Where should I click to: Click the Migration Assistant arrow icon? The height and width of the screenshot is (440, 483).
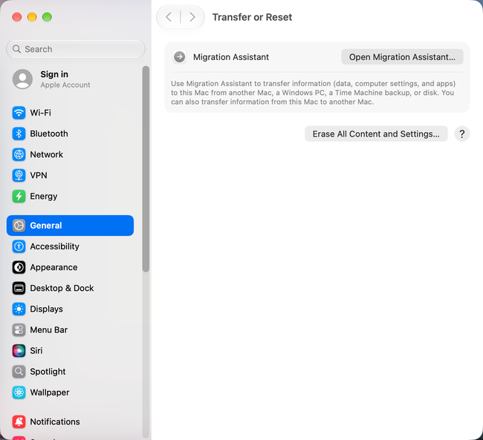pos(179,57)
